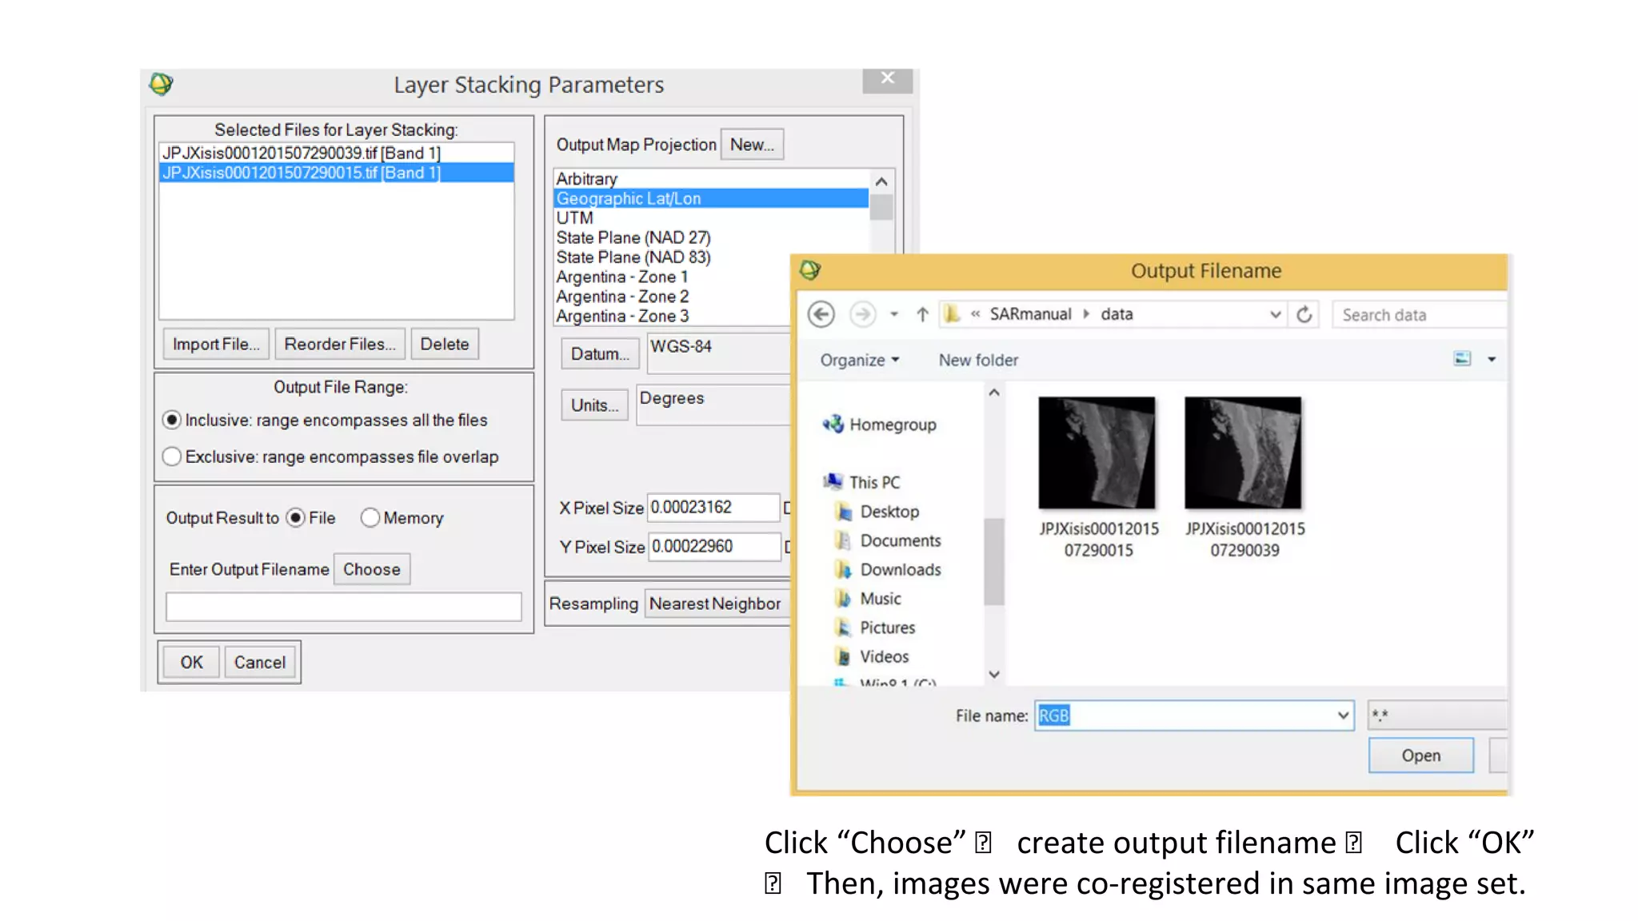Click New map projection button

point(752,145)
